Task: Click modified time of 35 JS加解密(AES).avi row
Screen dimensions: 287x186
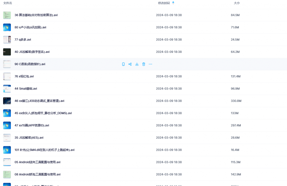Action: [169, 137]
